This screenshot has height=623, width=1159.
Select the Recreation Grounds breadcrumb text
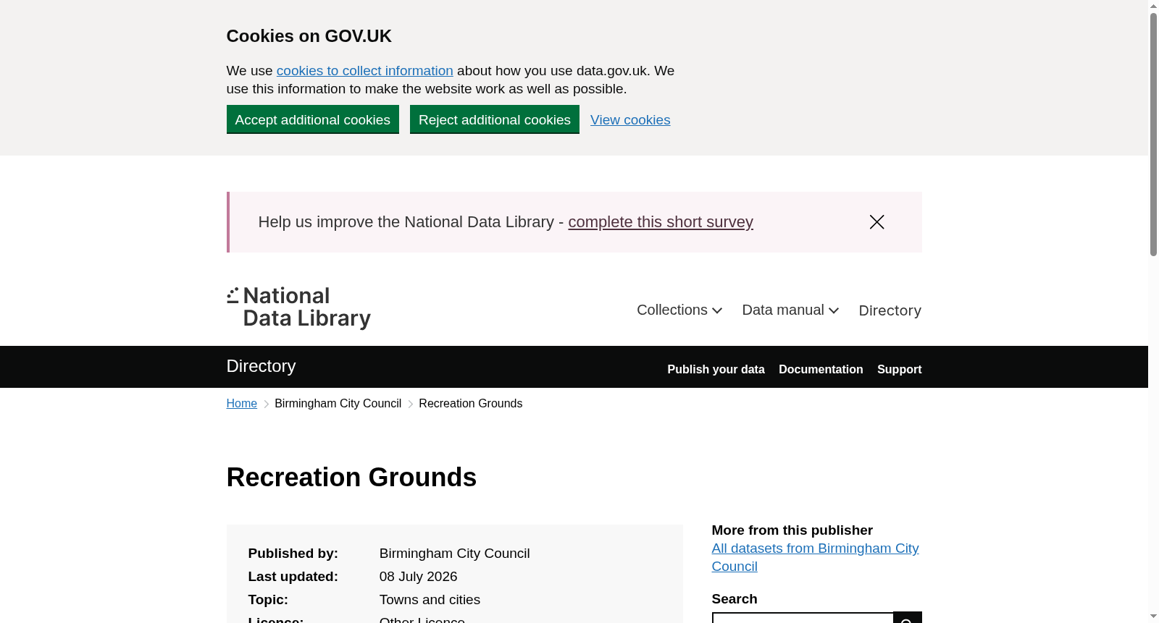pyautogui.click(x=470, y=404)
